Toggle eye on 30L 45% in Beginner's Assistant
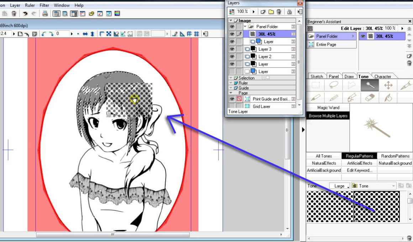This screenshot has height=242, width=413. pos(363,36)
